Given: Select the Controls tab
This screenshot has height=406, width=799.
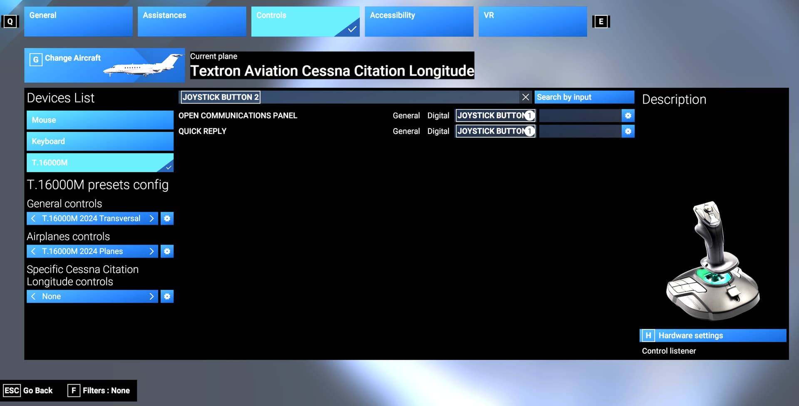Looking at the screenshot, I should [305, 21].
